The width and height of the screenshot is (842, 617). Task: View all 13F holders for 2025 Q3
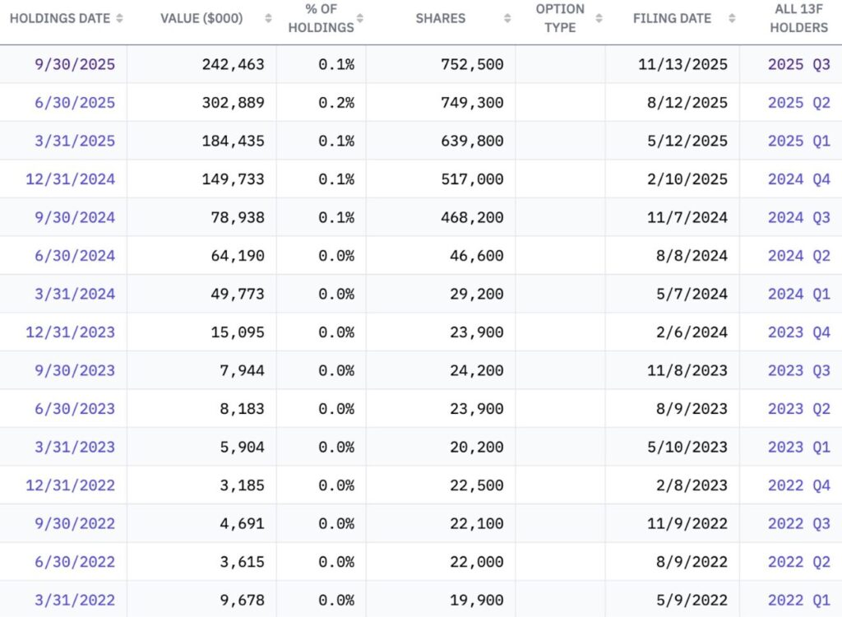[x=798, y=64]
